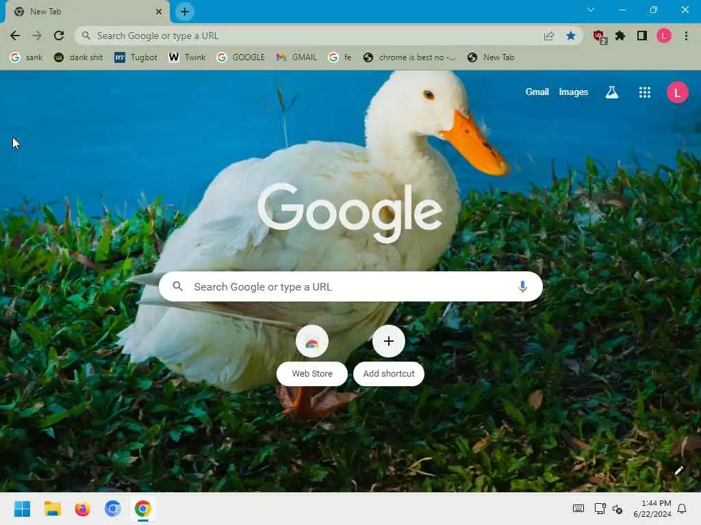This screenshot has height=525, width=701.
Task: Expand the tab search chevron
Action: [x=591, y=10]
